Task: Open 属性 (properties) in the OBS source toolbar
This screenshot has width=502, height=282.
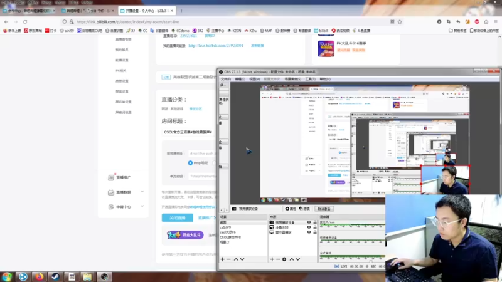Action: click(x=291, y=209)
